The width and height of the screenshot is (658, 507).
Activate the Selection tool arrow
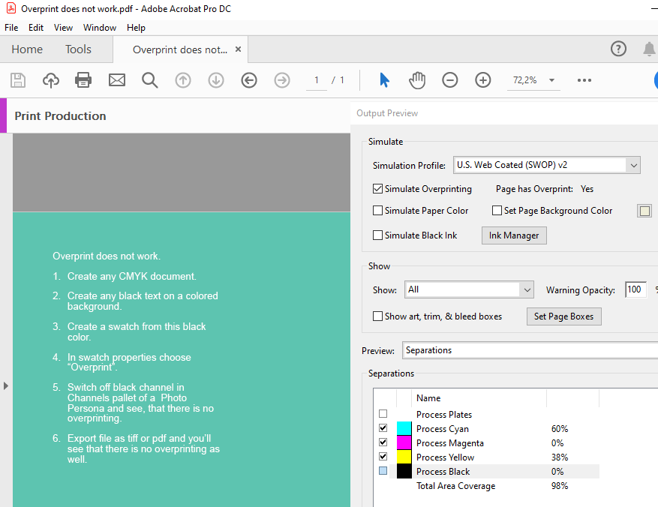click(x=383, y=80)
